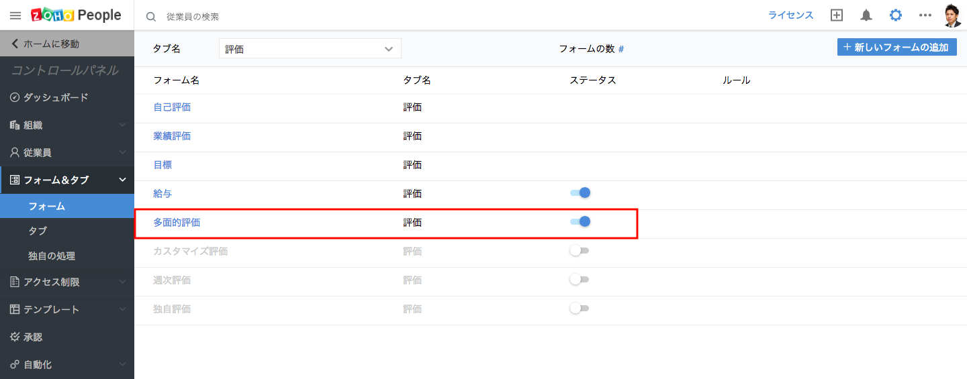967x379 pixels.
Task: Expand the 自動化 section chevron
Action: point(122,364)
